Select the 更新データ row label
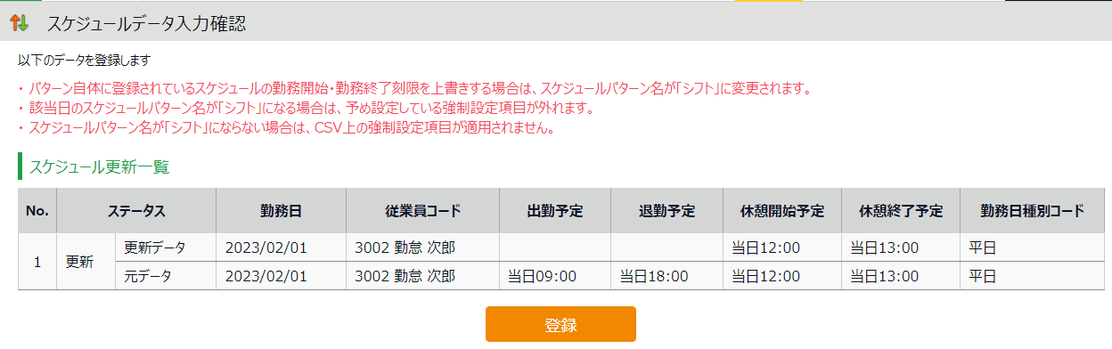 [156, 248]
